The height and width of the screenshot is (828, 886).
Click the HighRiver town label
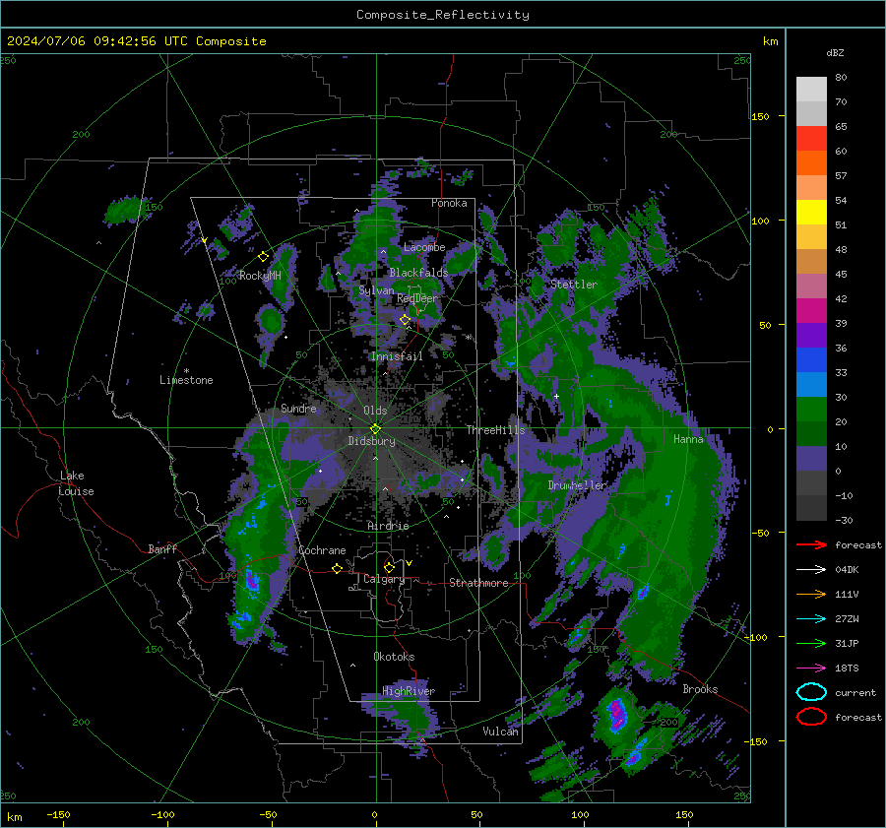click(409, 691)
